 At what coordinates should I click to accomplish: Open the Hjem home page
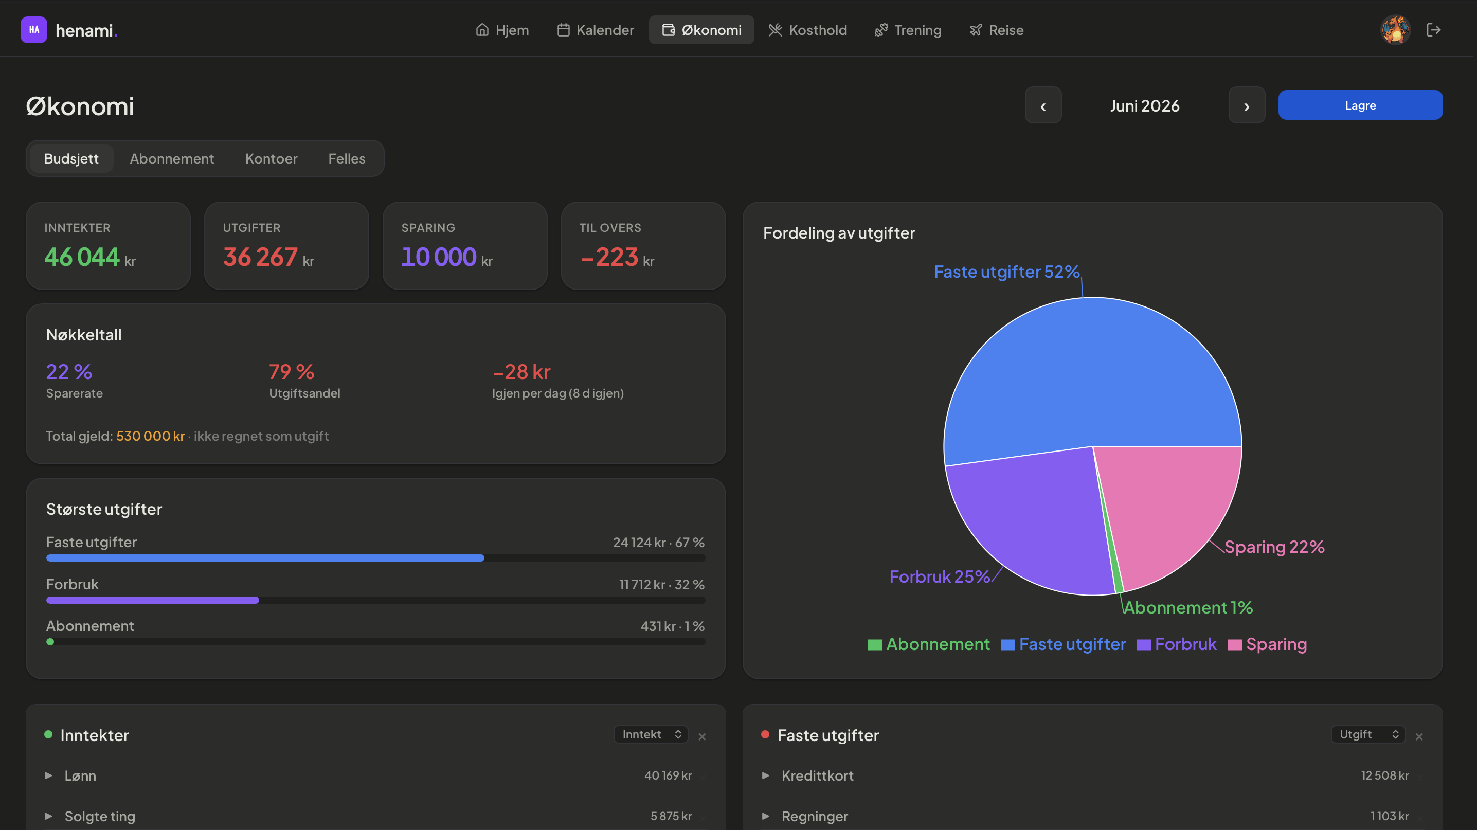pyautogui.click(x=502, y=30)
